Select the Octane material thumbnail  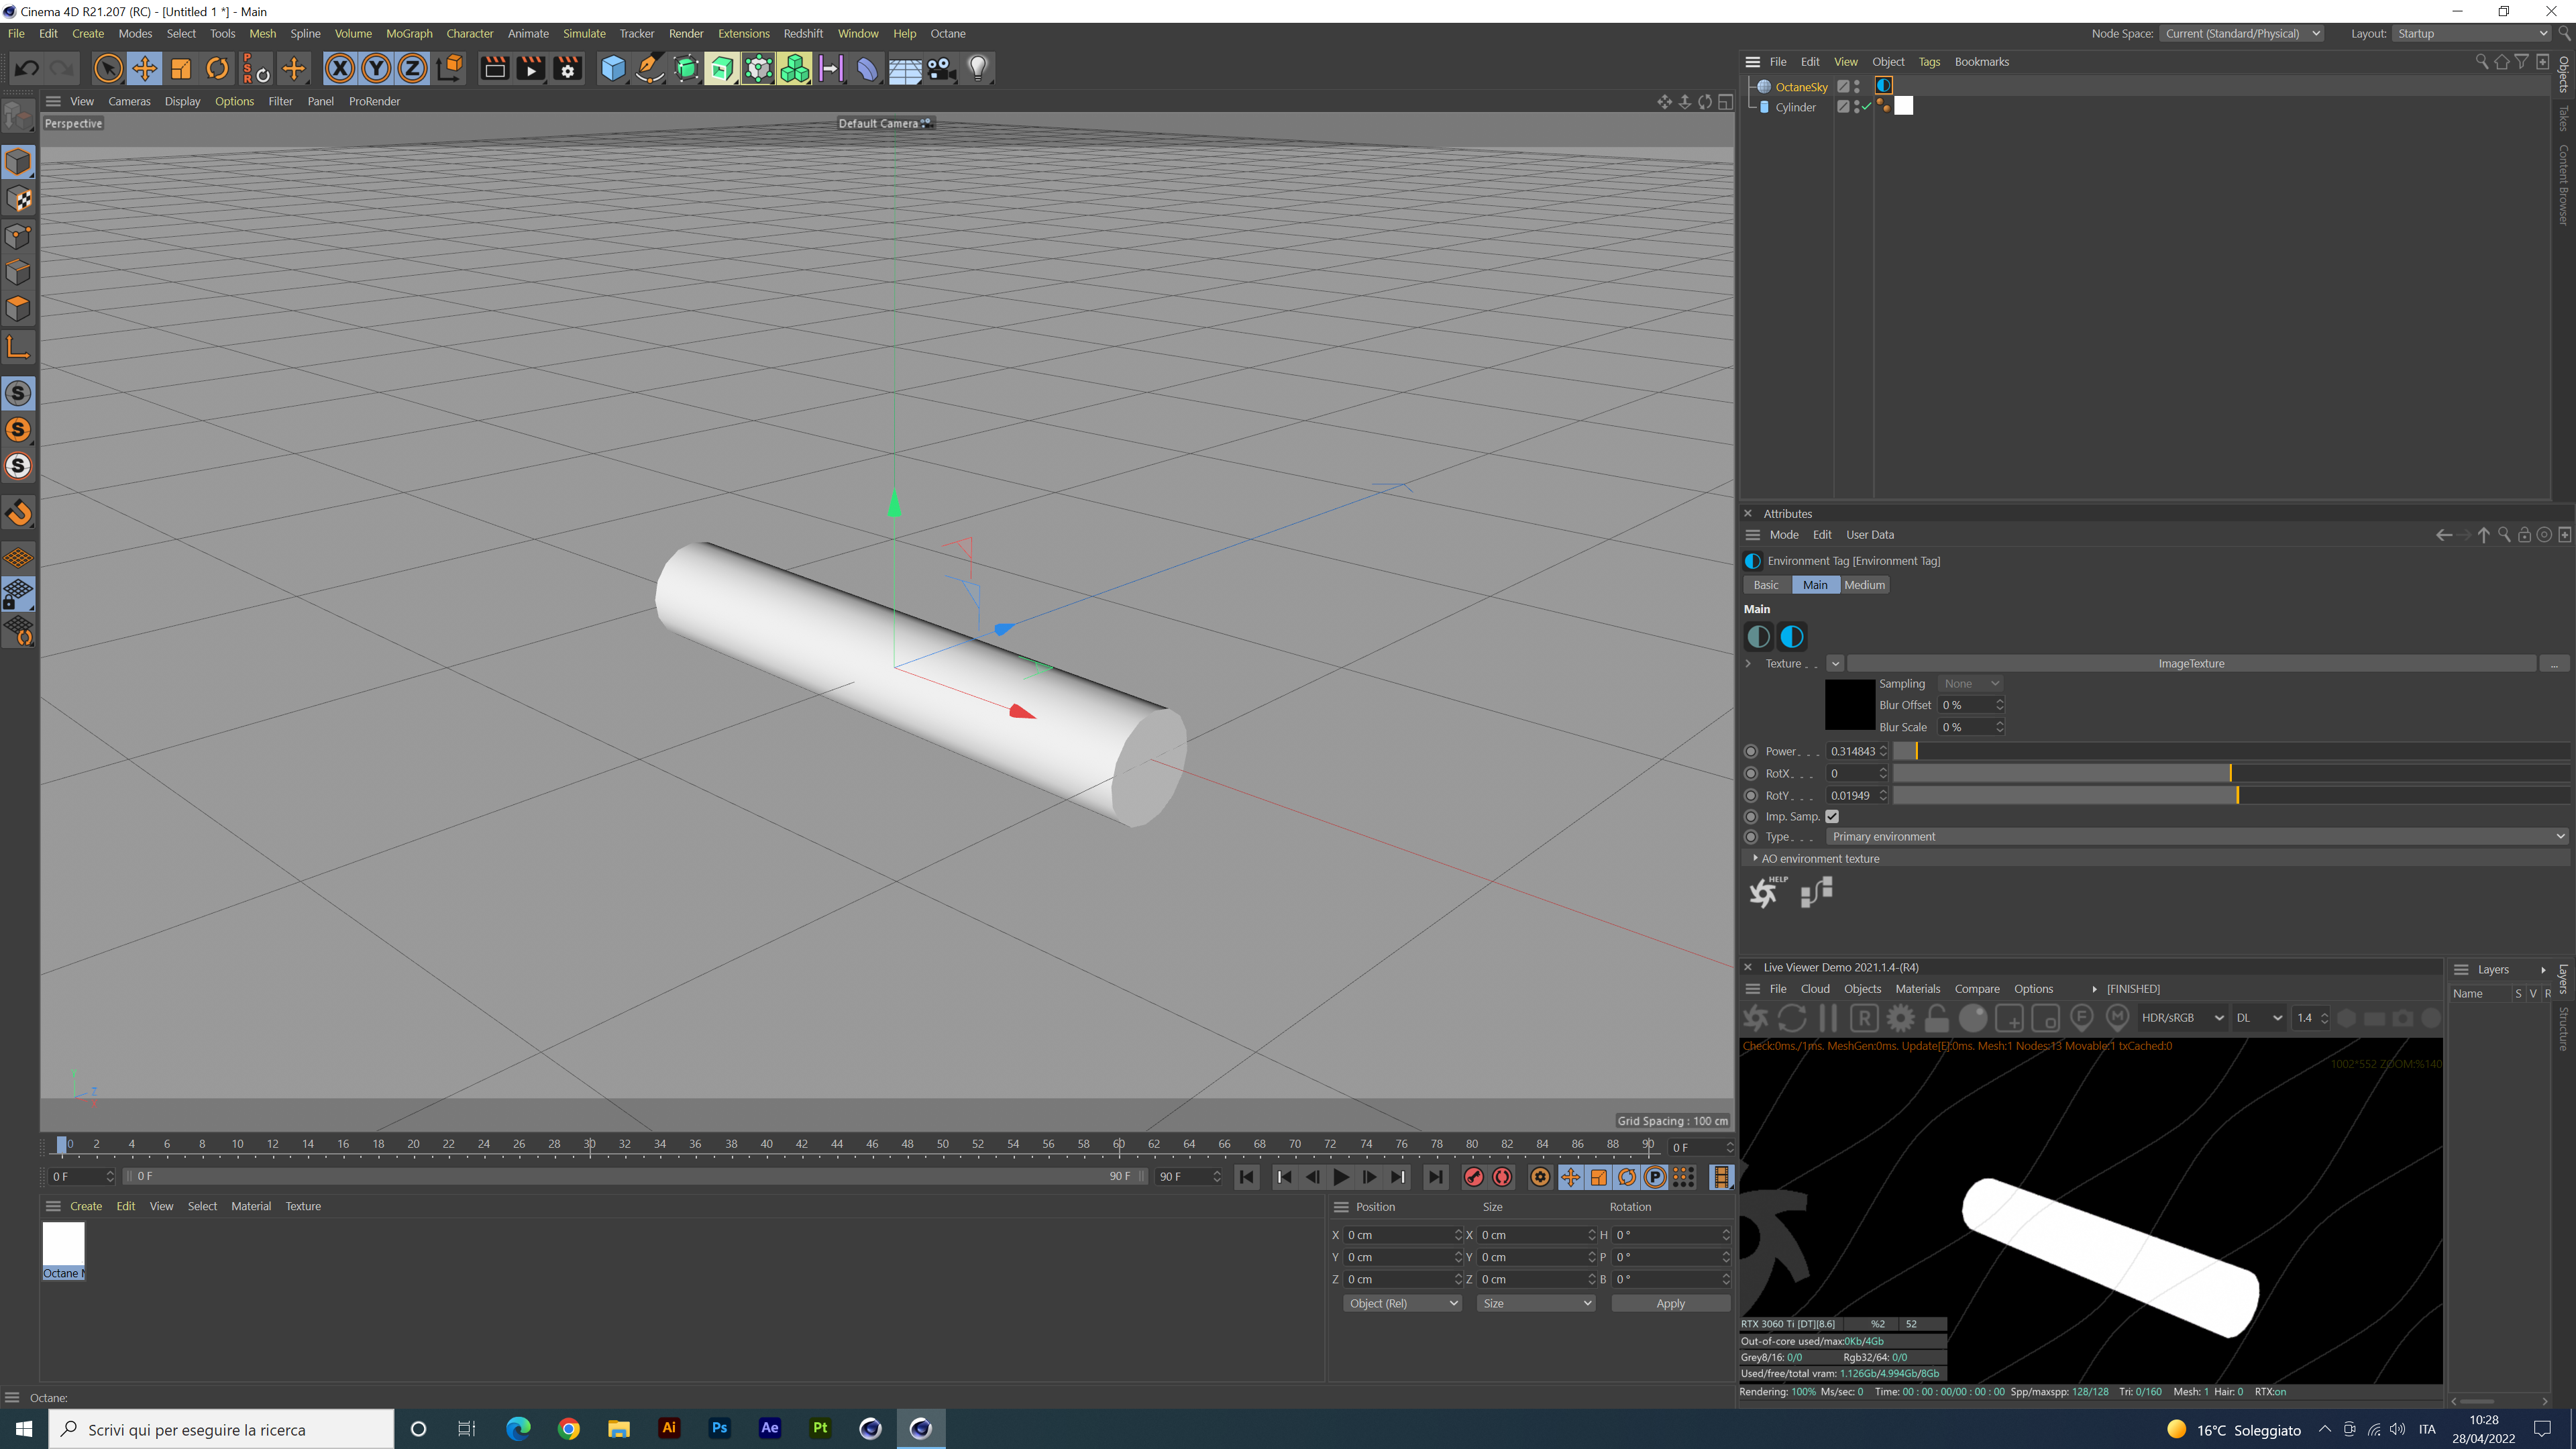(x=63, y=1243)
